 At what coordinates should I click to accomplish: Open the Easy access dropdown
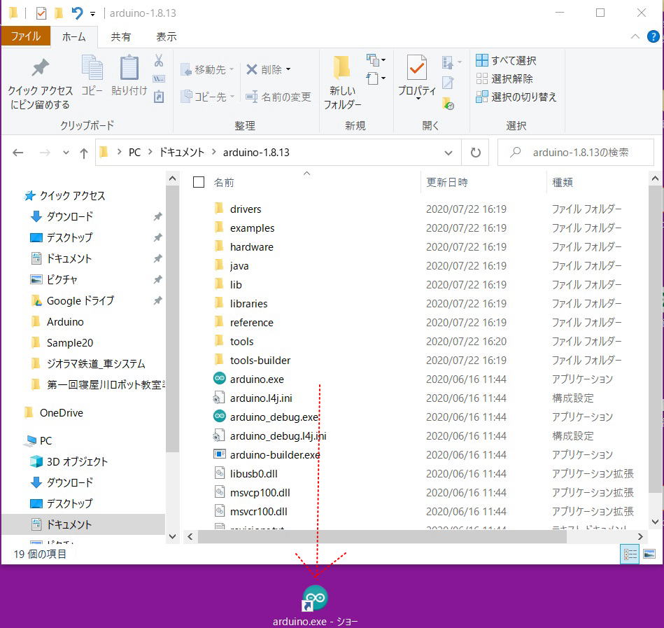point(376,78)
